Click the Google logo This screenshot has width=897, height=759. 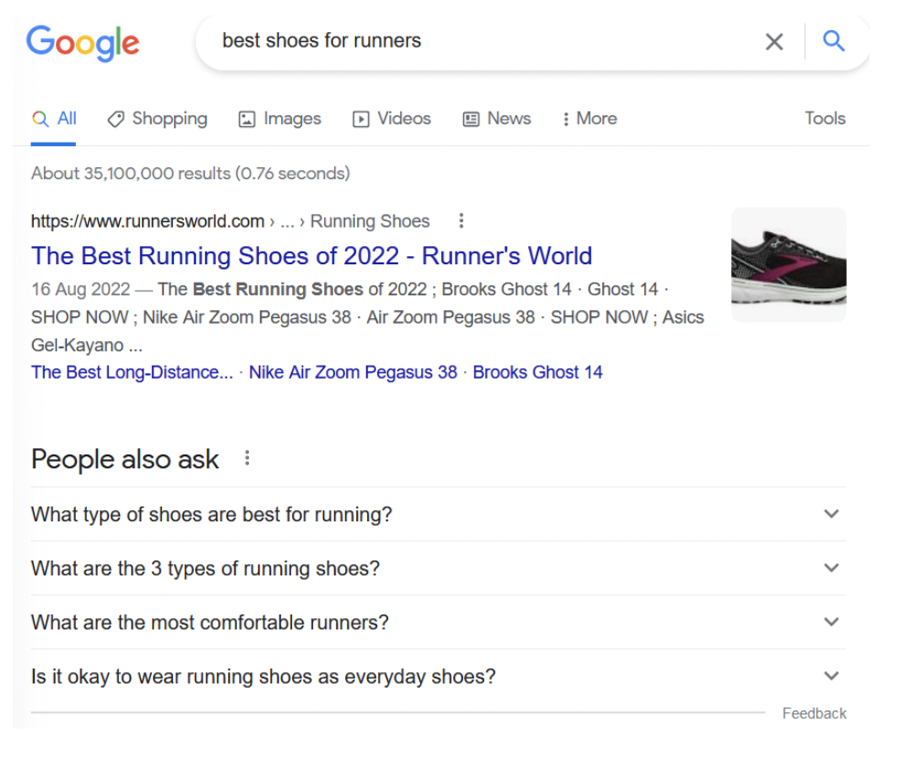(x=82, y=42)
